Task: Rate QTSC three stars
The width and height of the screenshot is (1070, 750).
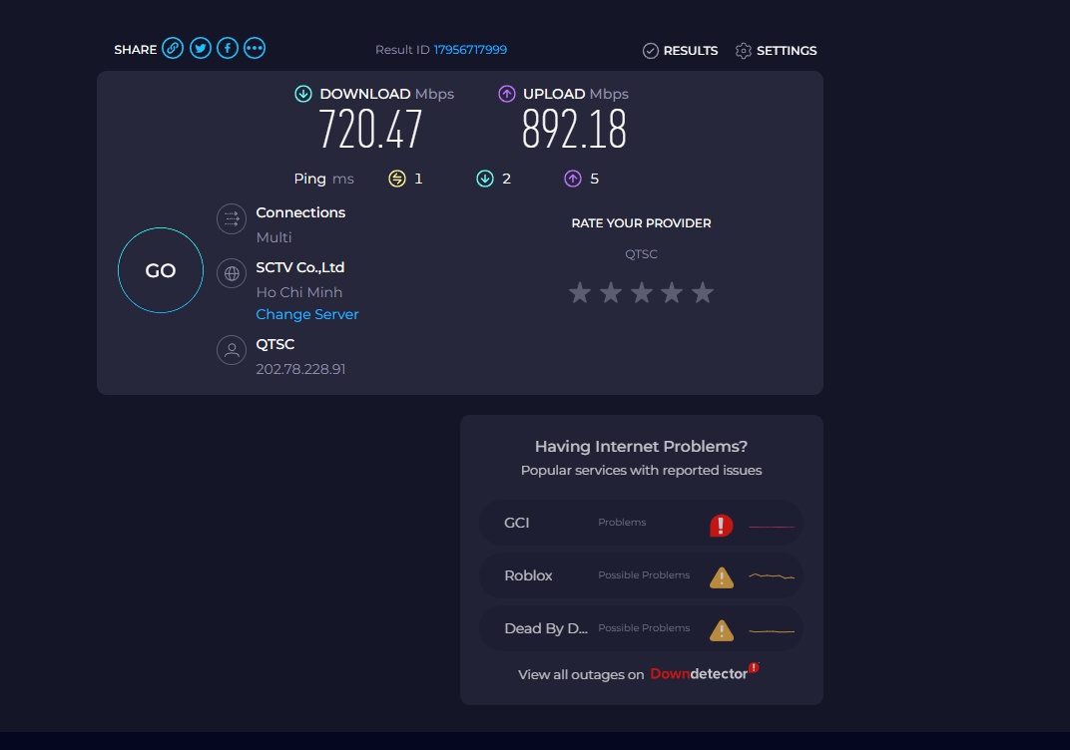Action: coord(642,292)
